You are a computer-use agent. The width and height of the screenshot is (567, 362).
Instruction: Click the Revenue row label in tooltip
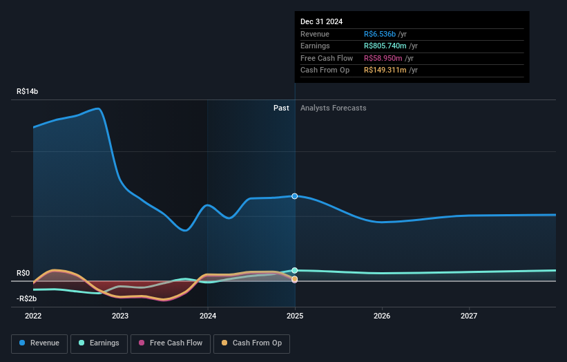(x=315, y=34)
